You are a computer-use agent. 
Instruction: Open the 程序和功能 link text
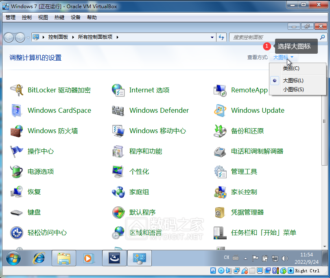pos(146,151)
